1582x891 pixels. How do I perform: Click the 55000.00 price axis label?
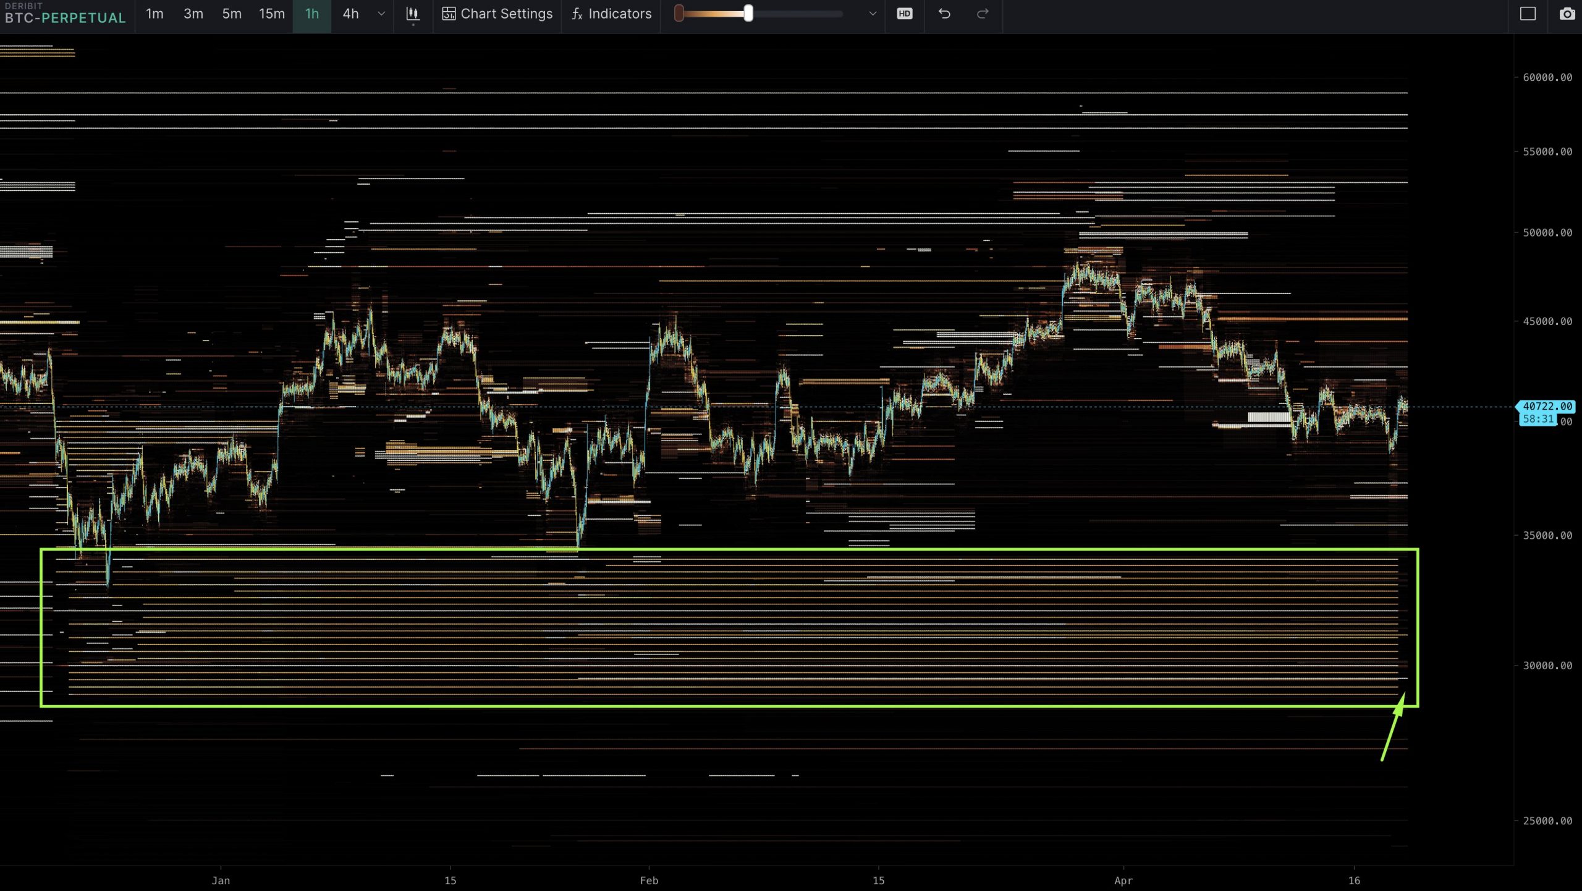(1547, 151)
